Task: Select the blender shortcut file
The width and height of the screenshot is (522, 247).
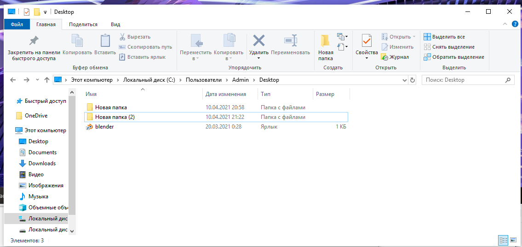Action: (216, 127)
